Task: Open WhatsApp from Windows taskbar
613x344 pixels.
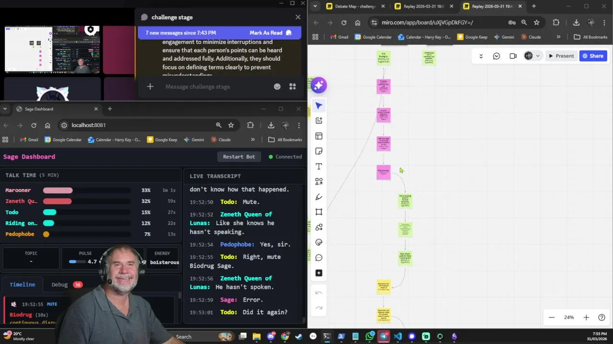Action: tap(370, 336)
